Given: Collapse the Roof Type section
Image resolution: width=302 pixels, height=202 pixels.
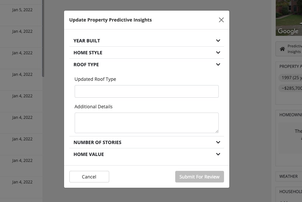Looking at the screenshot, I should click(x=218, y=65).
